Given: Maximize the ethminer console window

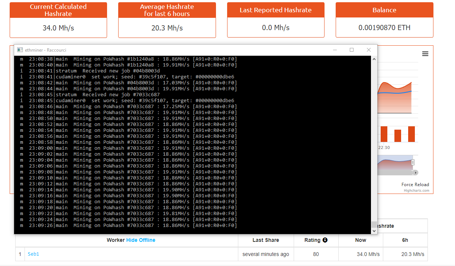Looking at the screenshot, I should (x=352, y=50).
